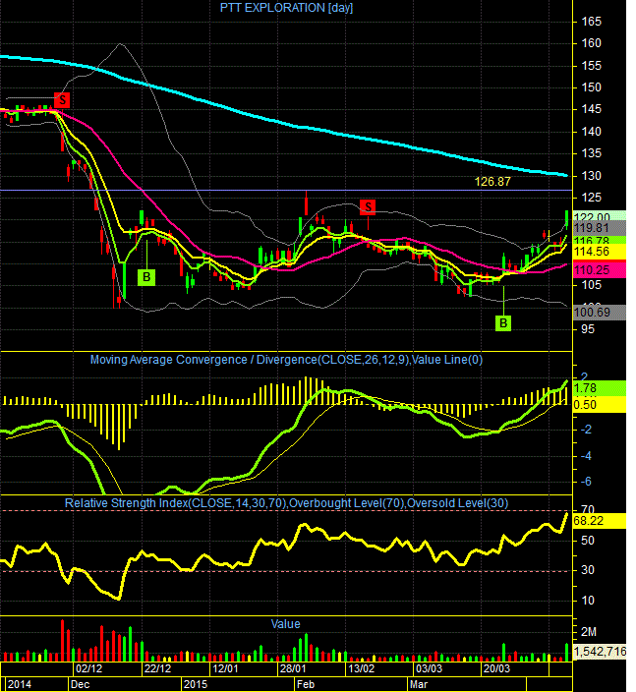Click the 165 price axis label
The height and width of the screenshot is (692, 636).
click(591, 22)
